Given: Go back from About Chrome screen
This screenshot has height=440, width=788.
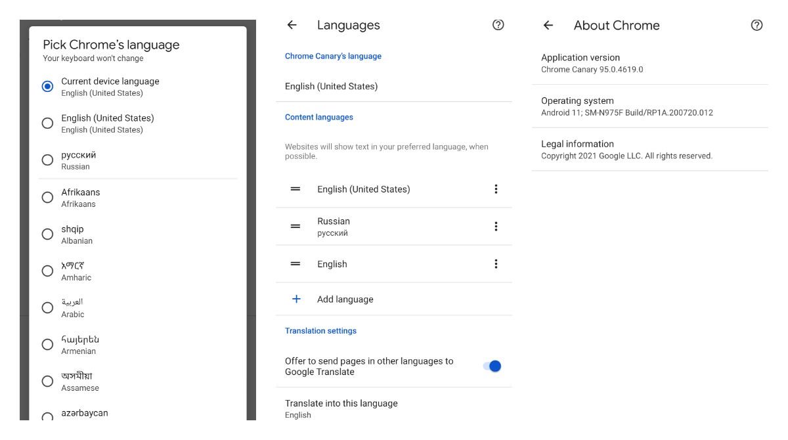Looking at the screenshot, I should (x=548, y=25).
